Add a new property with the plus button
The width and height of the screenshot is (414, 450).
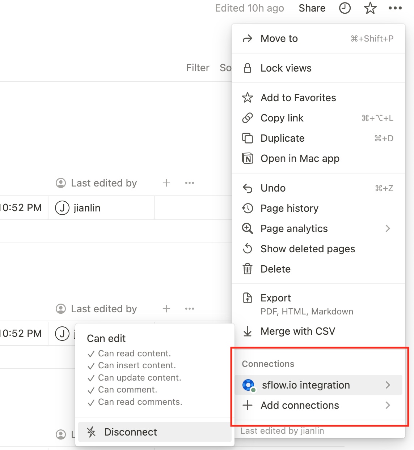point(166,183)
